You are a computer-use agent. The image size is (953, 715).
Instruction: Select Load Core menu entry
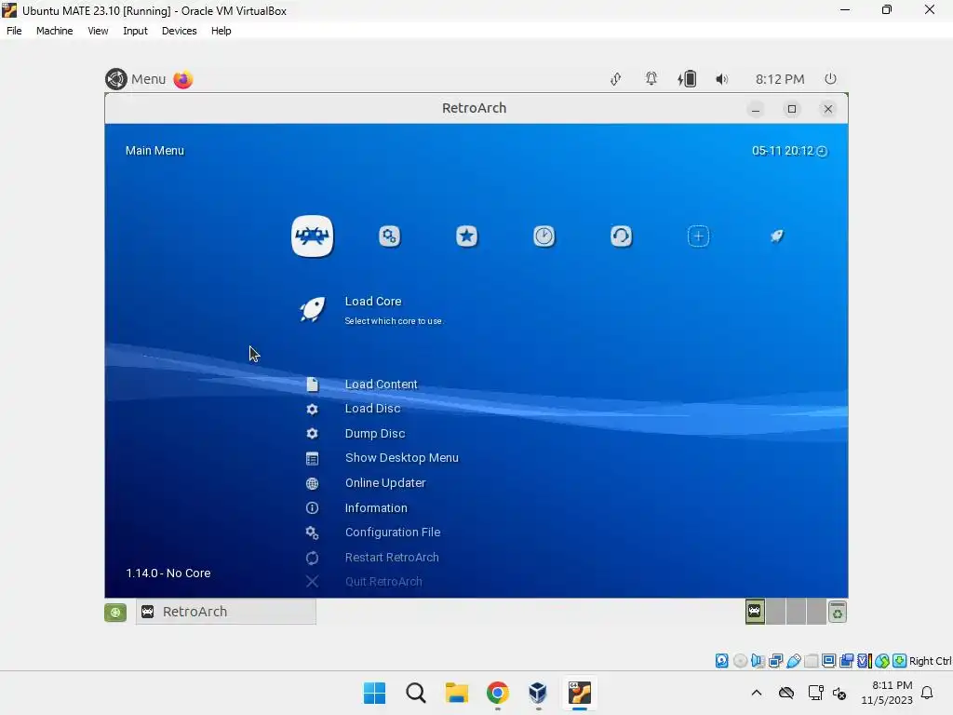(373, 302)
